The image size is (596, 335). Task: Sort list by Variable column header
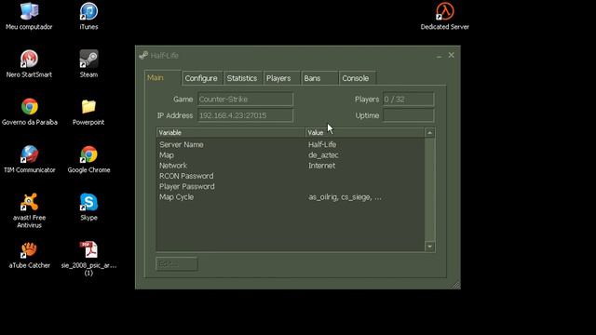point(231,132)
